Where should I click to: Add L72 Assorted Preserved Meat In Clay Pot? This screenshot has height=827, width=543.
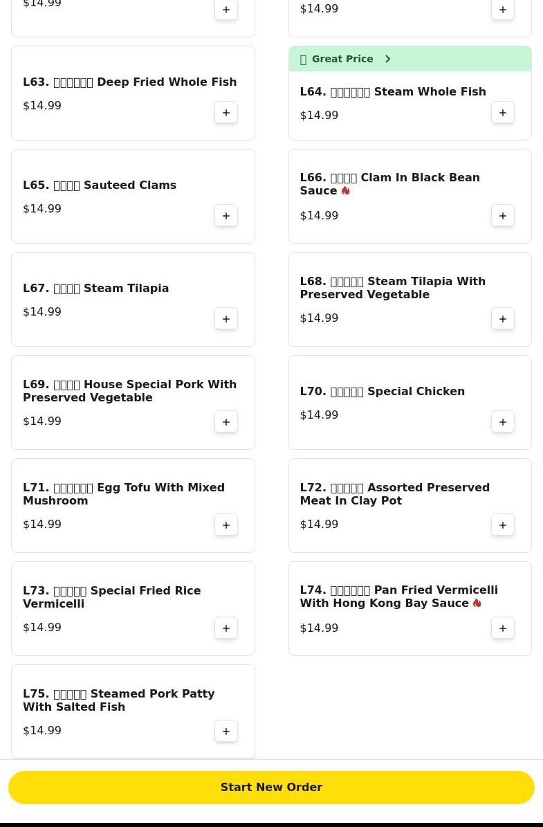coord(503,525)
